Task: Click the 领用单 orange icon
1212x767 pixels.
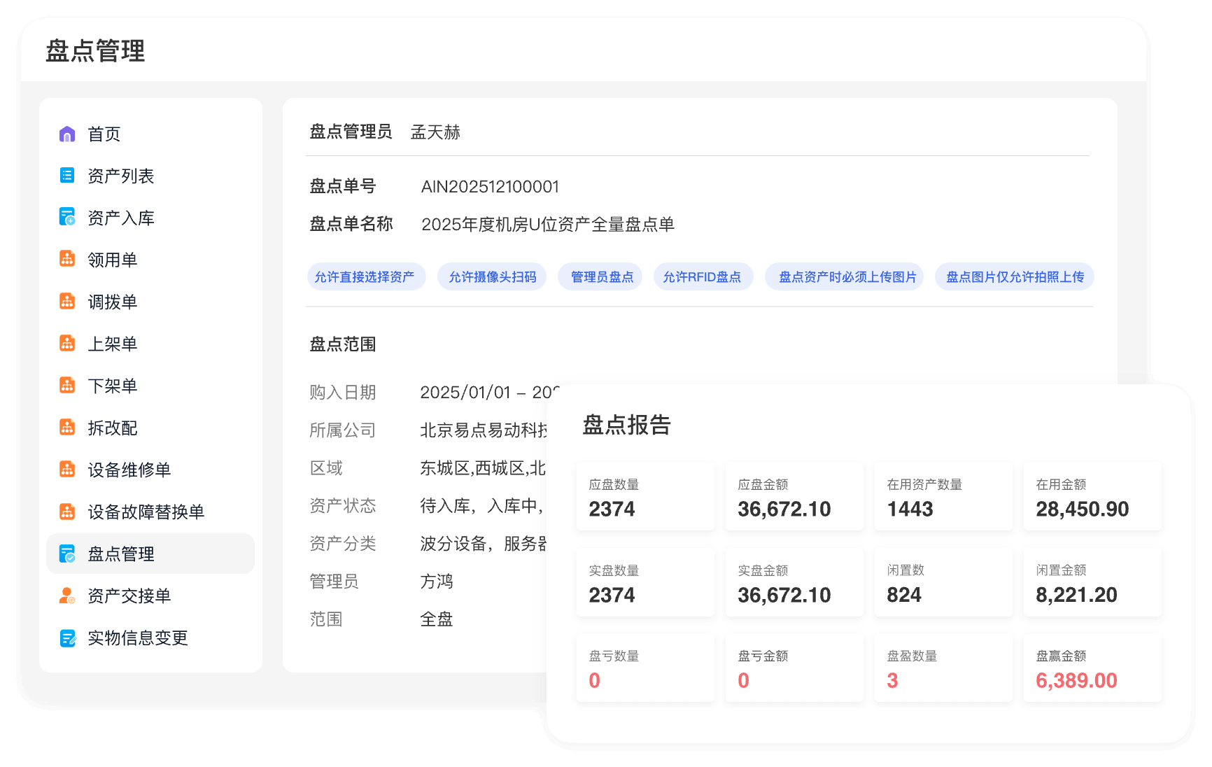Action: [67, 260]
